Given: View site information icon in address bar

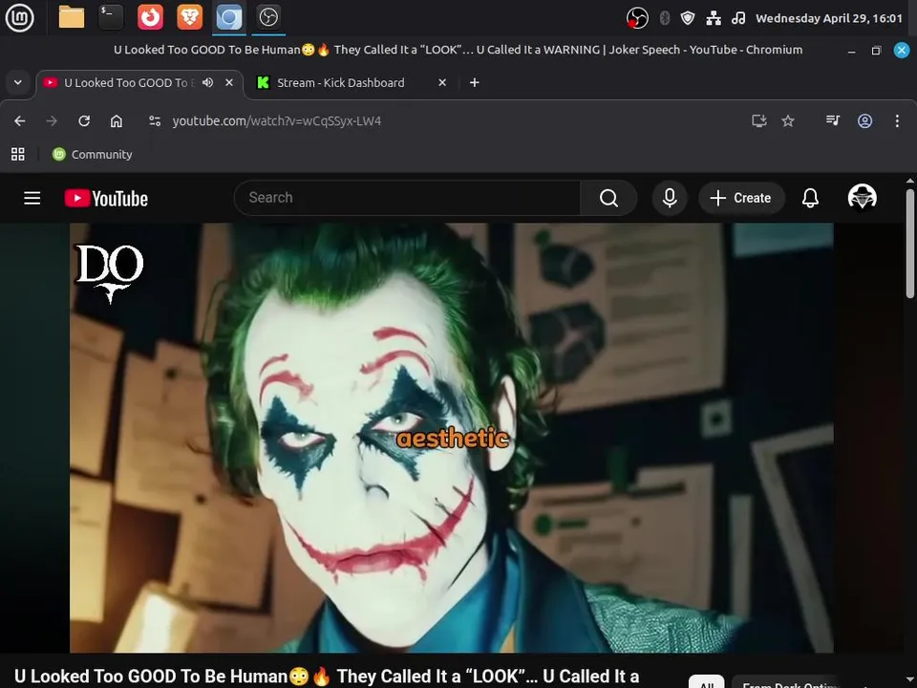Looking at the screenshot, I should (x=155, y=121).
